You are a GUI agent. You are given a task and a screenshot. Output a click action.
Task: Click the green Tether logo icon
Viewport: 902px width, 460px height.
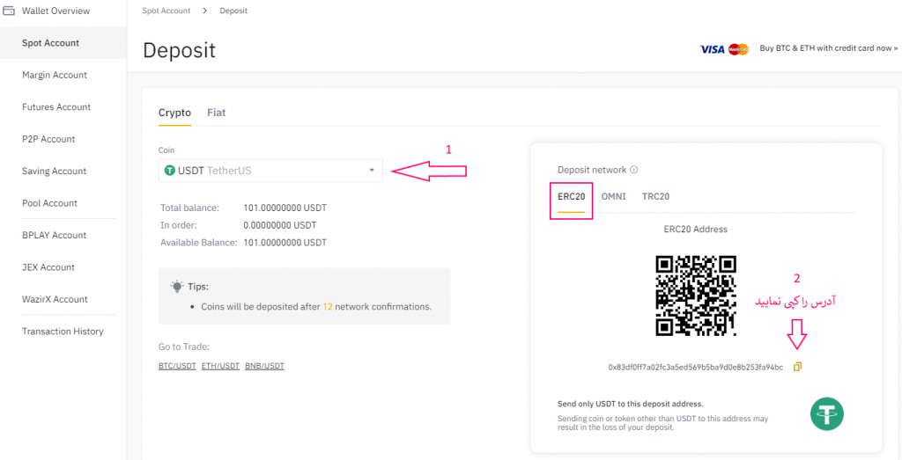click(x=827, y=413)
